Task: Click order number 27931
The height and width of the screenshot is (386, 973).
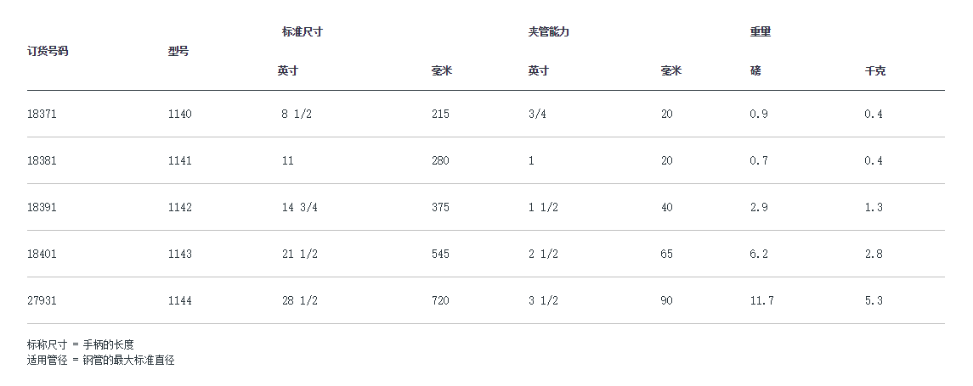Action: click(41, 300)
